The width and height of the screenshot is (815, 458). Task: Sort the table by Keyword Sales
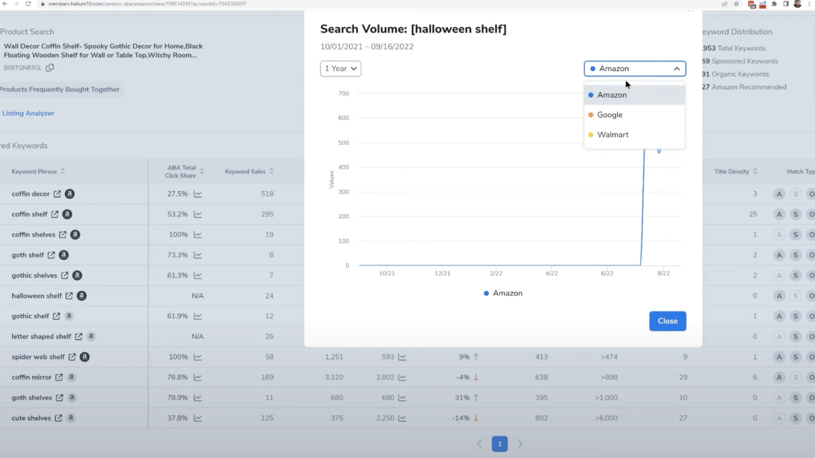click(249, 171)
